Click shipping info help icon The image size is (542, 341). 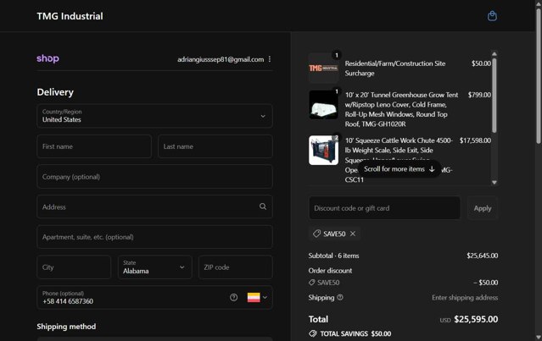coord(340,297)
